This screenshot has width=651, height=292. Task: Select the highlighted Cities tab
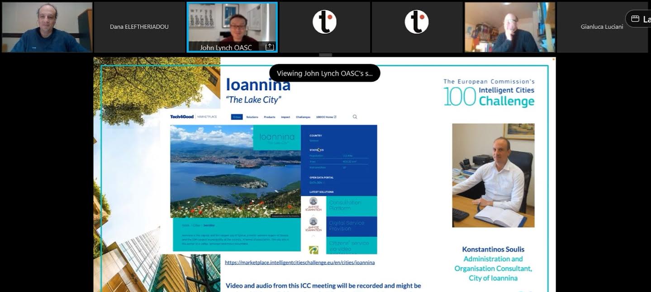click(237, 117)
